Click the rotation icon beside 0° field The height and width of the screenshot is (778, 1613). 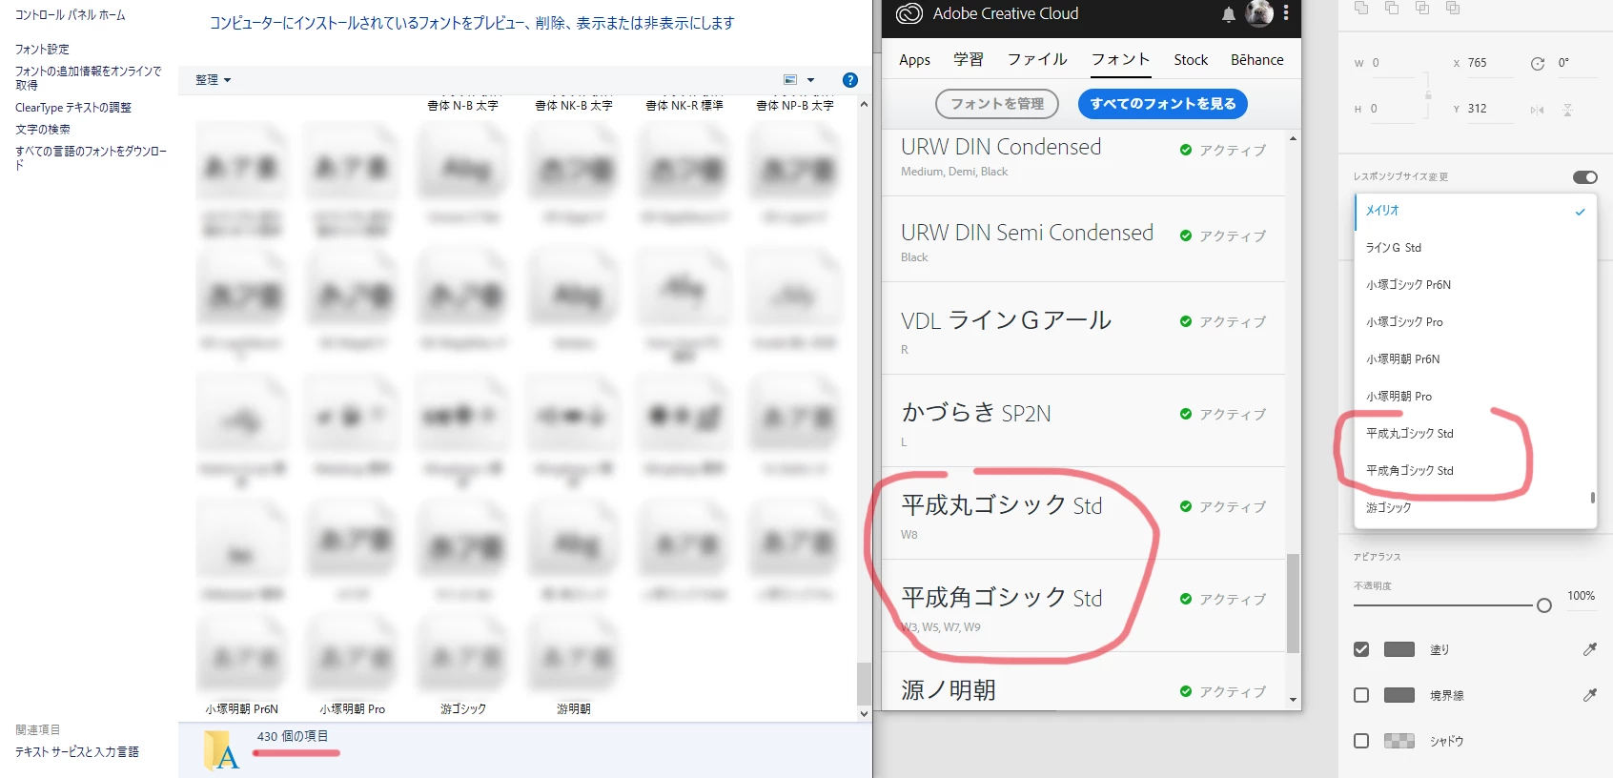point(1538,64)
